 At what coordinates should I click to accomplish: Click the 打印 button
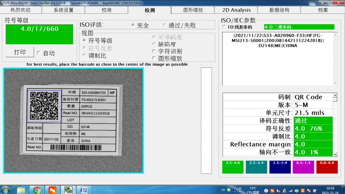[20, 52]
